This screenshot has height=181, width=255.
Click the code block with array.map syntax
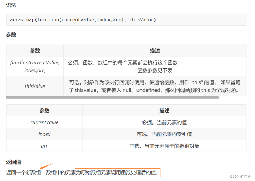(126, 20)
